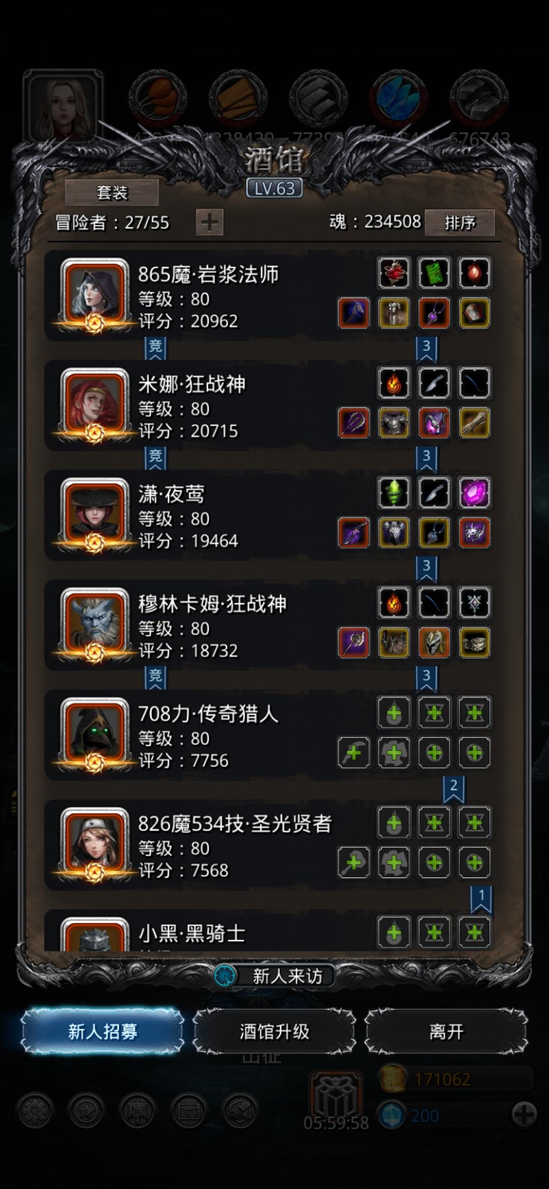Open the 排序 sort options
This screenshot has width=549, height=1189.
pyautogui.click(x=460, y=223)
